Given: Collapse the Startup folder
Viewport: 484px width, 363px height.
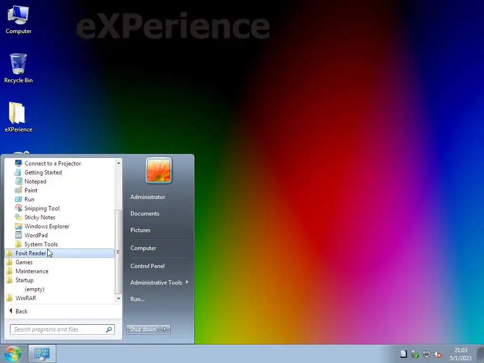Looking at the screenshot, I should (x=25, y=280).
